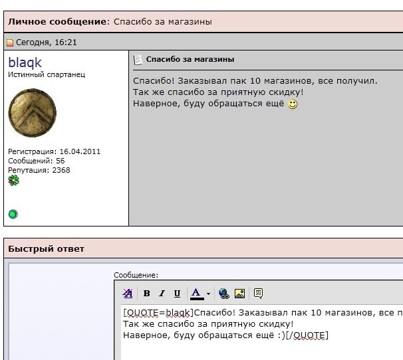Click the Insert image icon
Screen dimensions: 403x360
[x=239, y=293]
